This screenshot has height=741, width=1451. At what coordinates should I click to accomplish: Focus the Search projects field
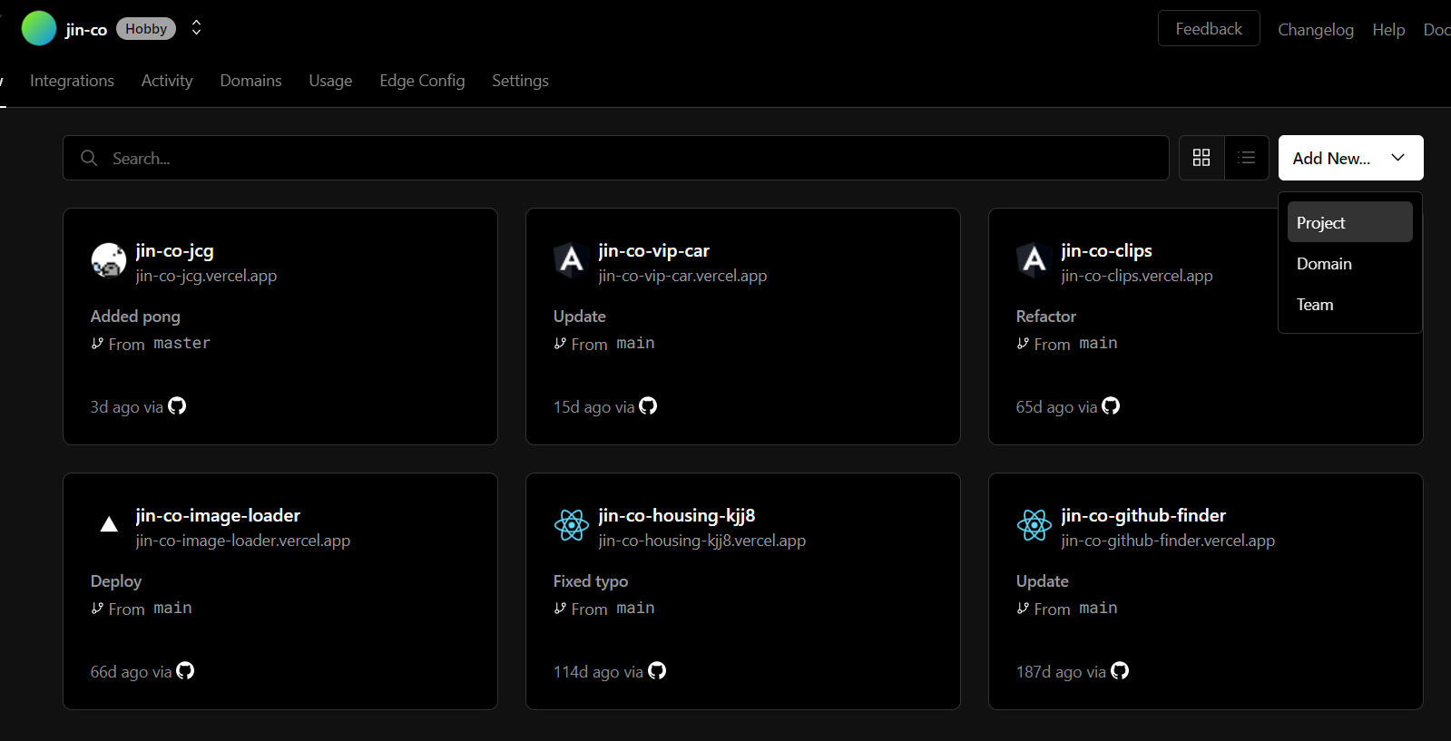pos(616,158)
